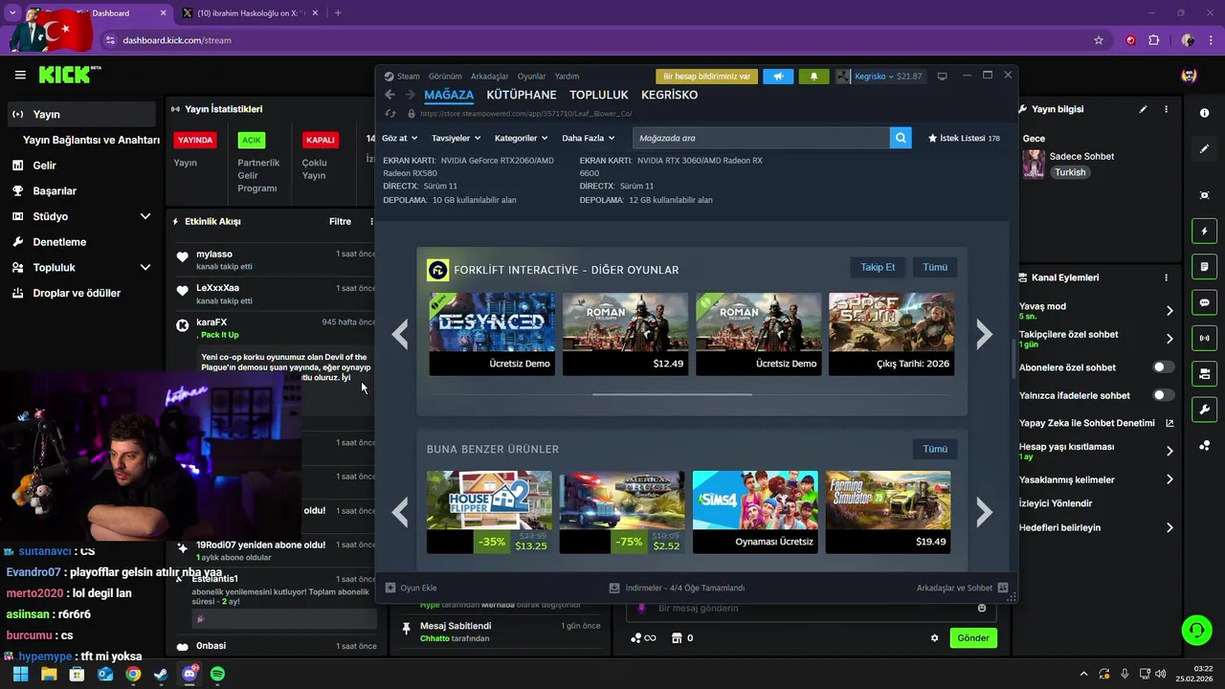
Task: Open the Kick hamburger menu
Action: [x=20, y=75]
